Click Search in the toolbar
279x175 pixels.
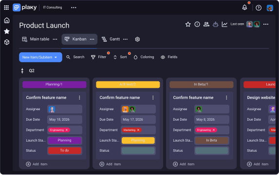pyautogui.click(x=75, y=57)
